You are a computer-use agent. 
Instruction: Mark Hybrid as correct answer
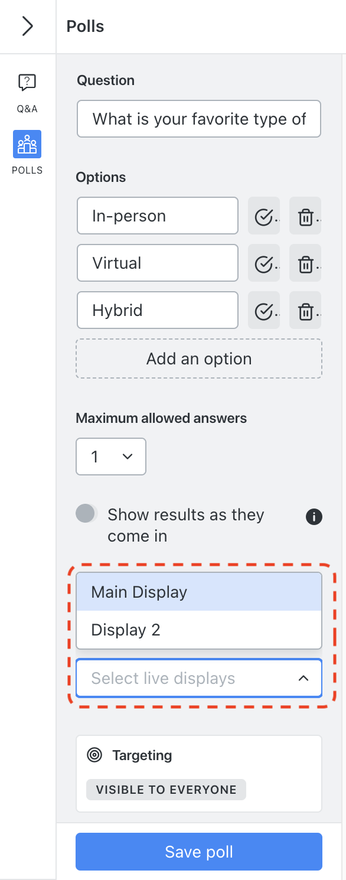264,311
